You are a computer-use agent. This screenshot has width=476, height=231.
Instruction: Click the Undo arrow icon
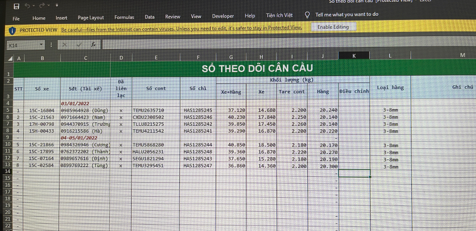click(x=28, y=6)
